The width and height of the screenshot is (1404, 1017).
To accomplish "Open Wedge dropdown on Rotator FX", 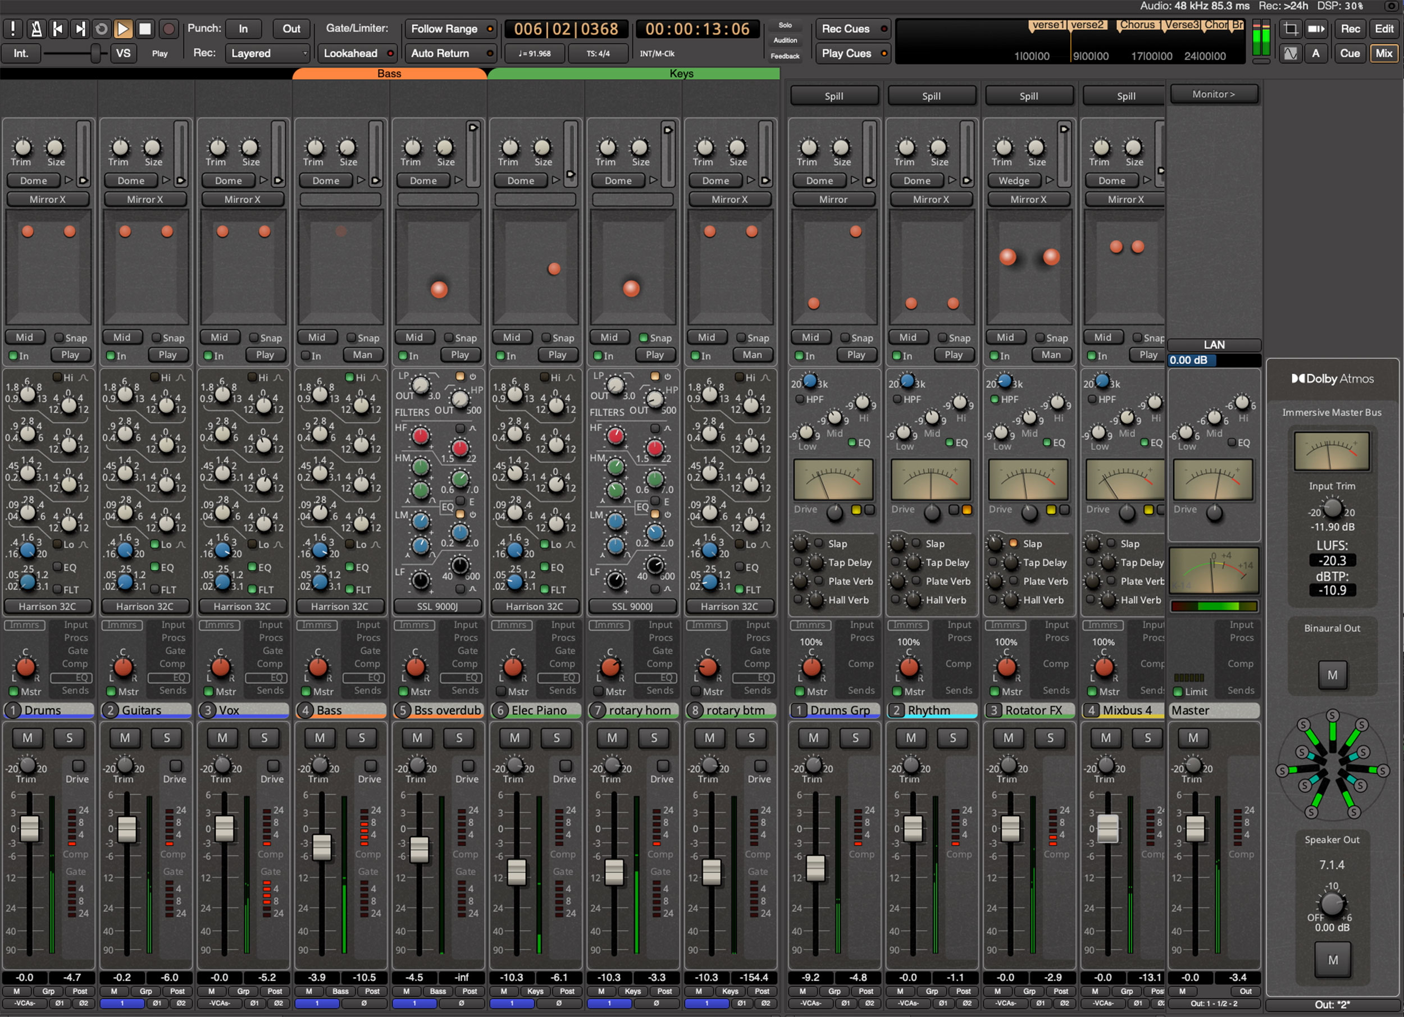I will coord(1014,181).
